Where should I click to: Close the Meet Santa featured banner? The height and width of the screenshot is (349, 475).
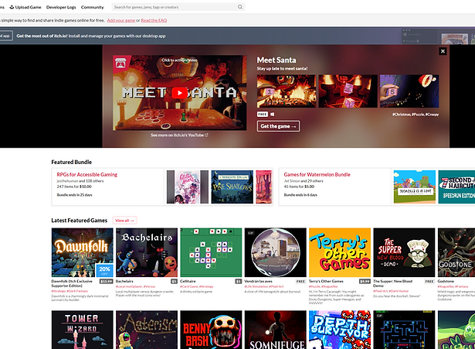pyautogui.click(x=443, y=51)
